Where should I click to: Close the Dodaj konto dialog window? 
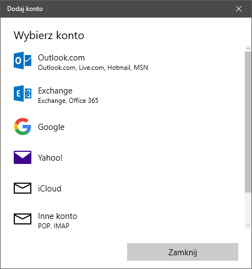[239, 9]
